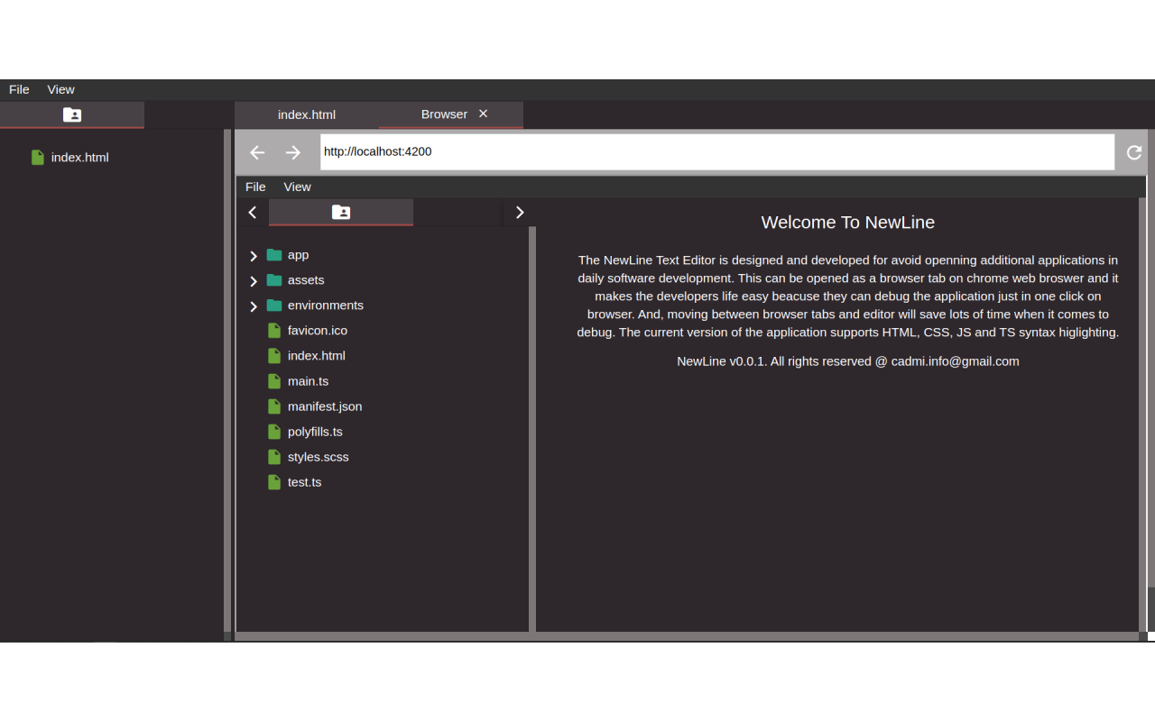Select the environments folder label
This screenshot has width=1155, height=721.
click(326, 306)
